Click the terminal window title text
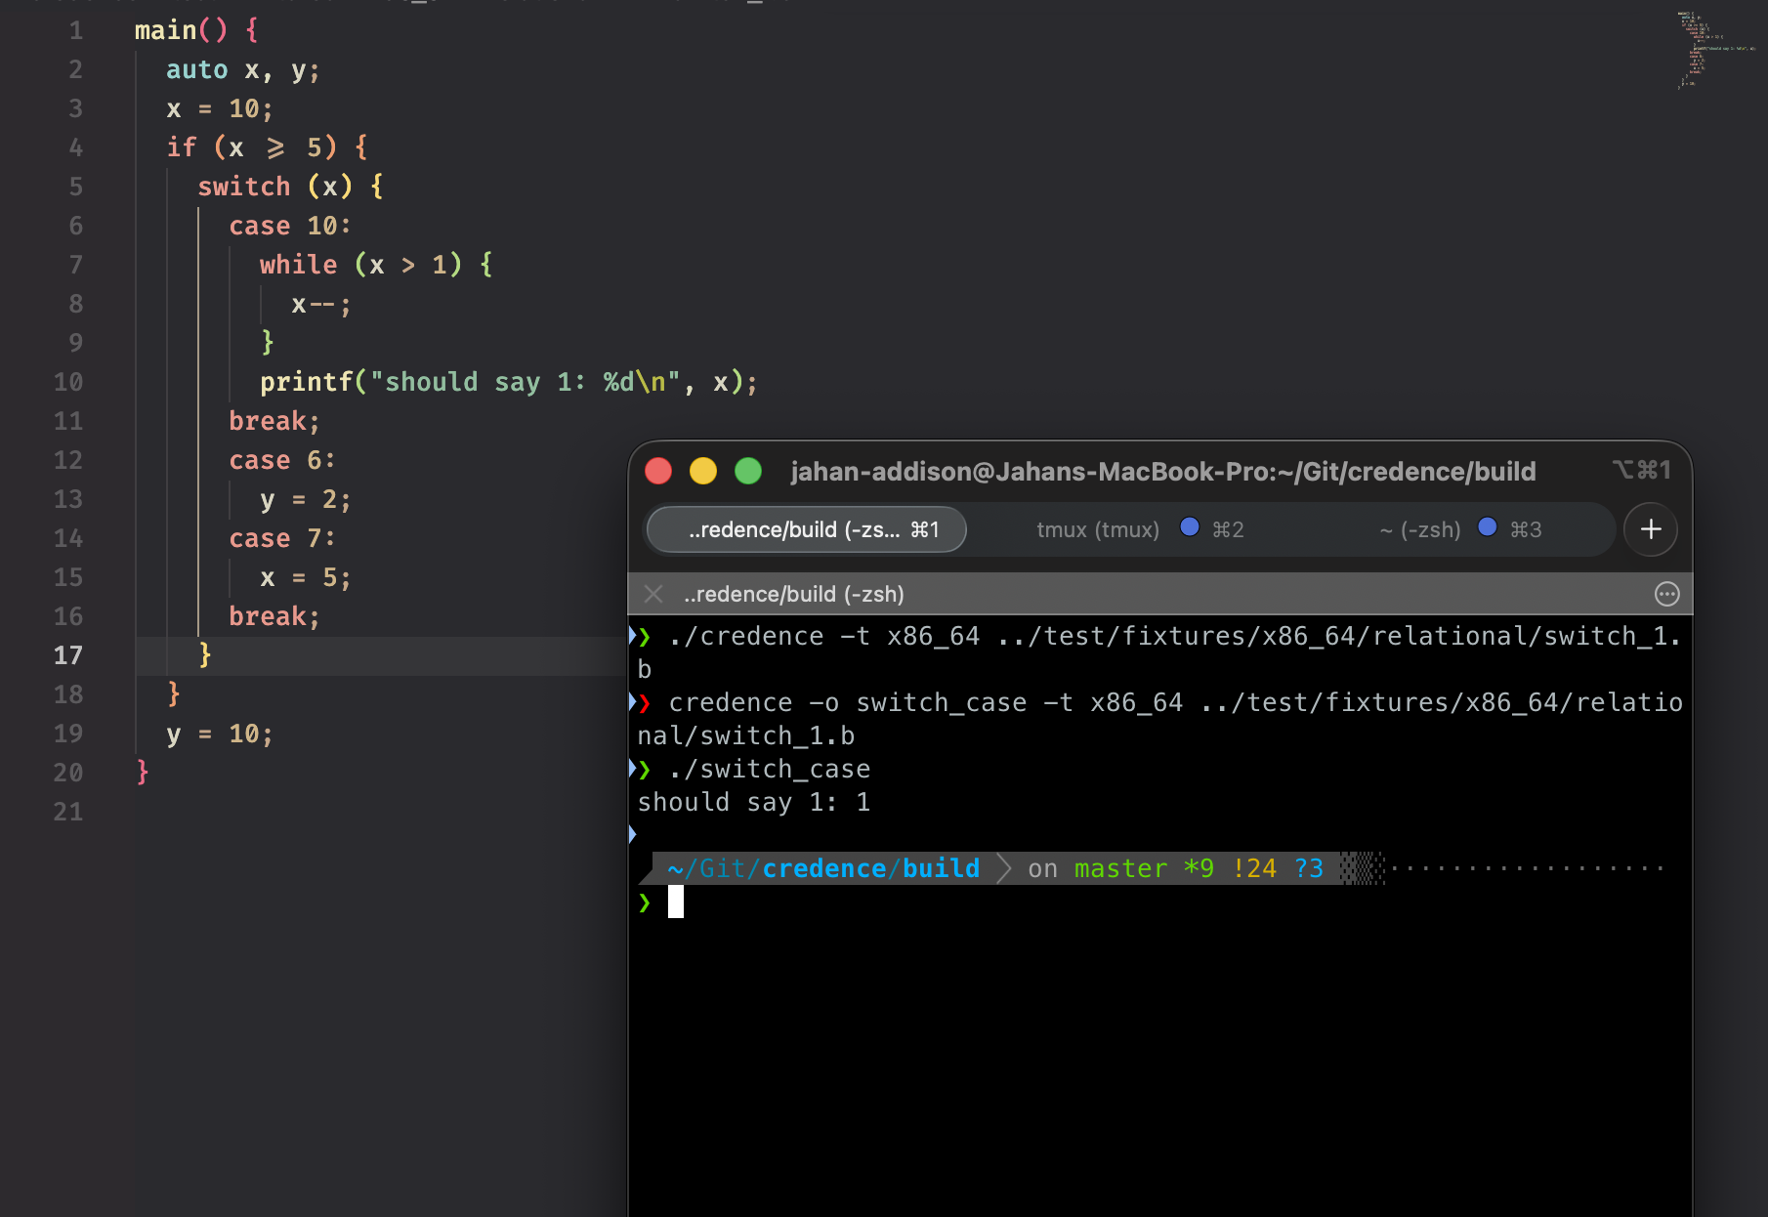The image size is (1768, 1217). [x=1162, y=472]
